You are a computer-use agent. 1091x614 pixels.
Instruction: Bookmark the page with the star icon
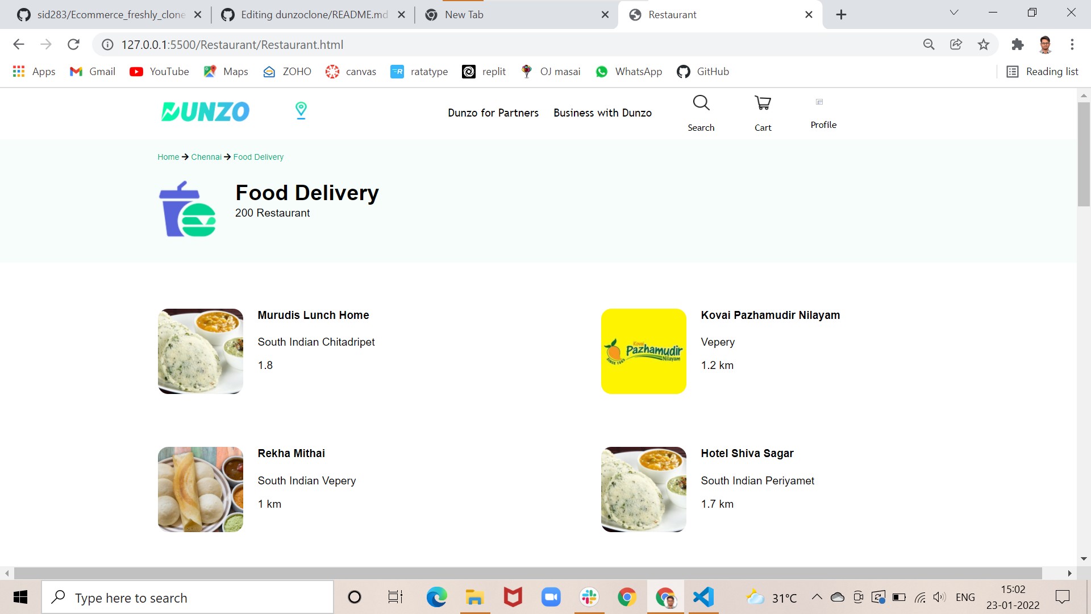click(984, 44)
